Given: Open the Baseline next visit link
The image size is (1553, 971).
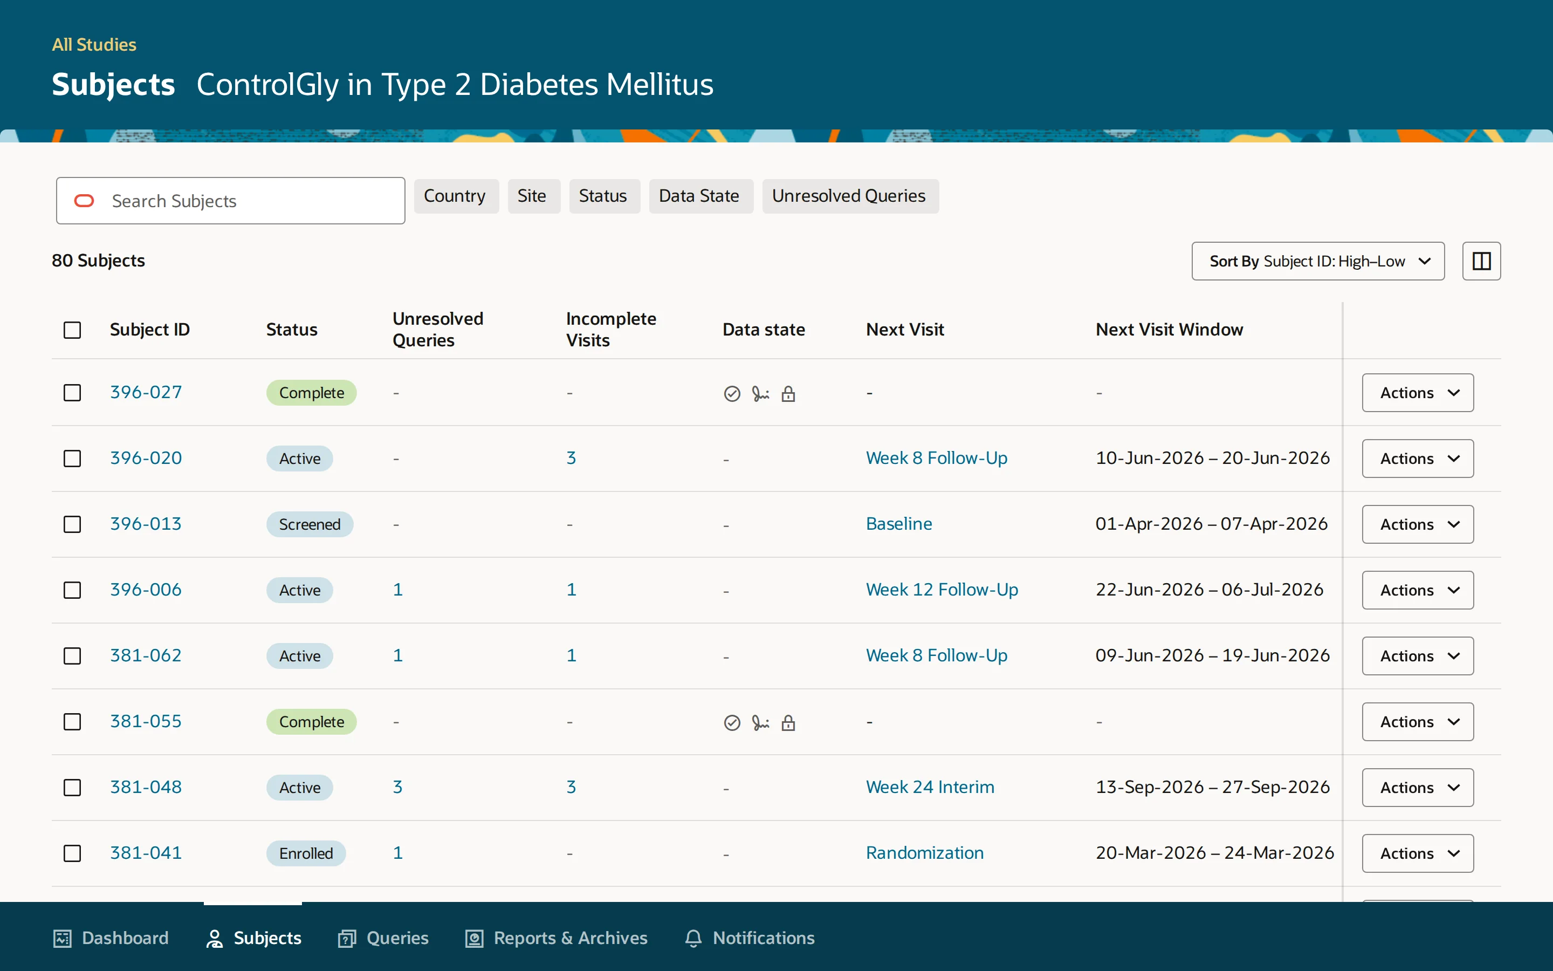Looking at the screenshot, I should tap(898, 524).
